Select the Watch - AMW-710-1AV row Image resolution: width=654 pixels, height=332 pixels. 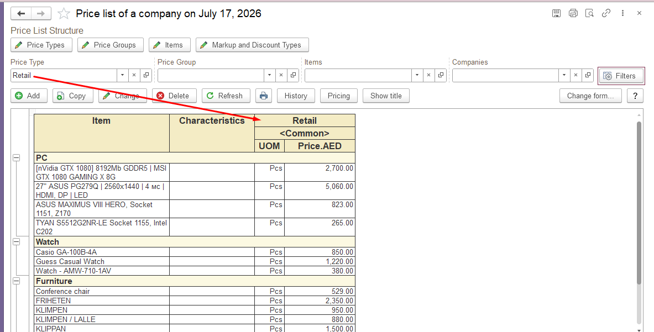[x=195, y=271]
